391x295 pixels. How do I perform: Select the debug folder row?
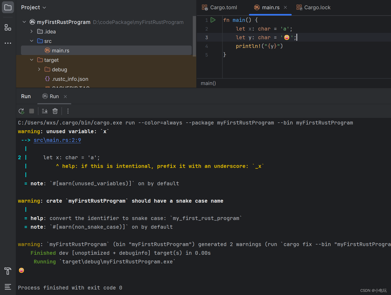click(x=106, y=69)
